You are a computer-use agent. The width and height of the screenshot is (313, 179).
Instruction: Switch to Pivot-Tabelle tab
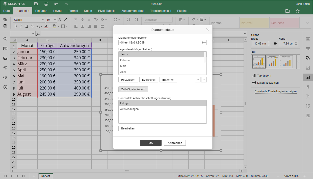tap(107, 11)
